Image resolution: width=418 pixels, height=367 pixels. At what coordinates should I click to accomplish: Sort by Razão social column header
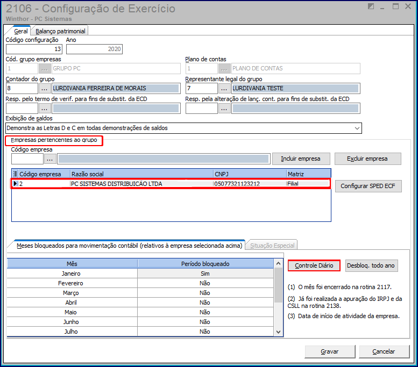point(142,174)
